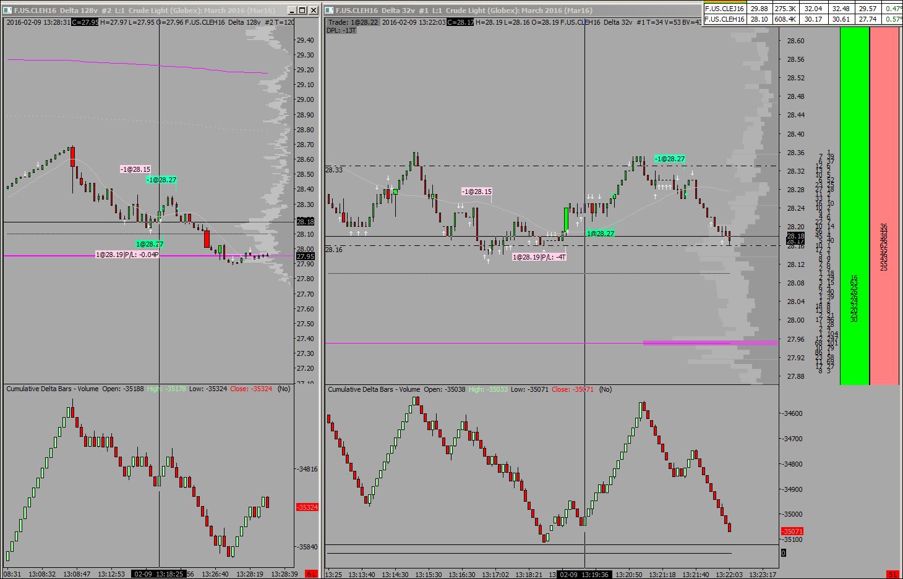Click the pink vertical column

click(x=884, y=206)
